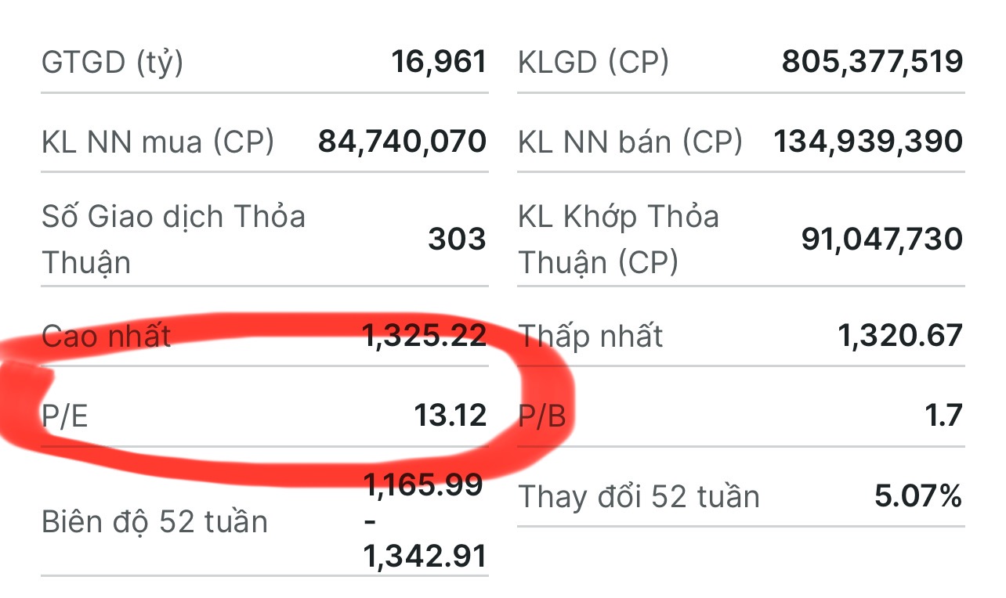Click the P/E label
The width and height of the screenshot is (1006, 598).
click(x=65, y=416)
